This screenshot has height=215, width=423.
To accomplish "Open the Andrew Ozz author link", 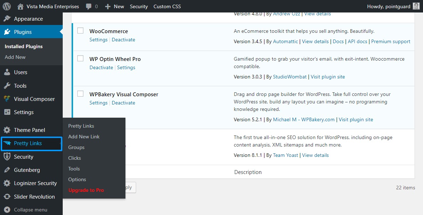I will click(287, 14).
